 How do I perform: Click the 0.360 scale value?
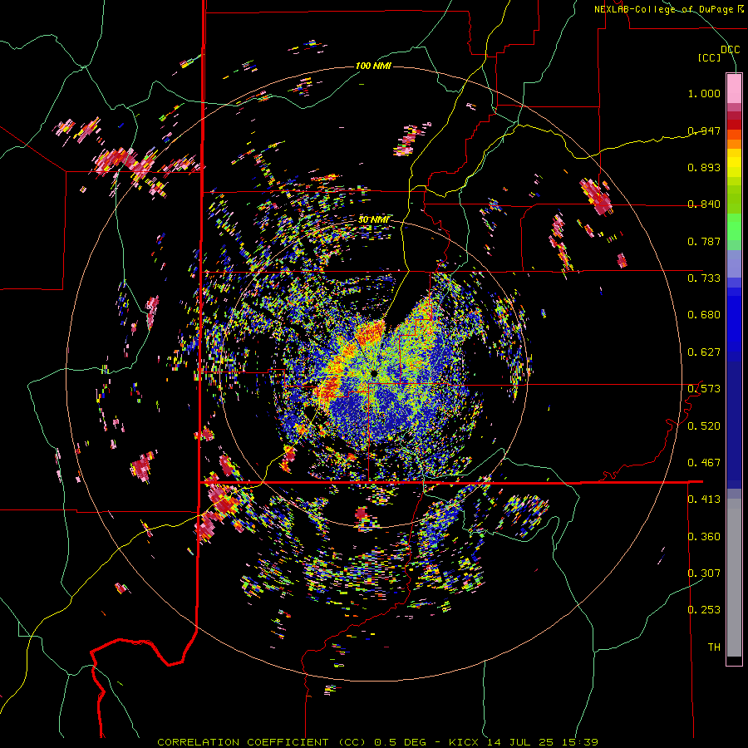coord(704,537)
